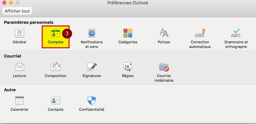
Task: Minimize the window with the yellow button
Action: click(11, 3)
